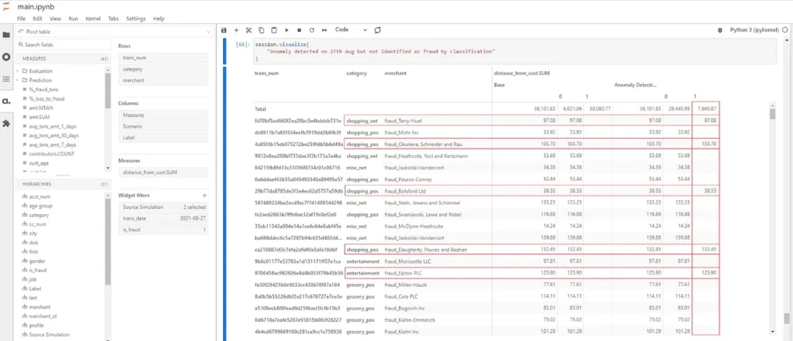
Task: Click into the session.visualize code cell
Action: tap(516, 52)
